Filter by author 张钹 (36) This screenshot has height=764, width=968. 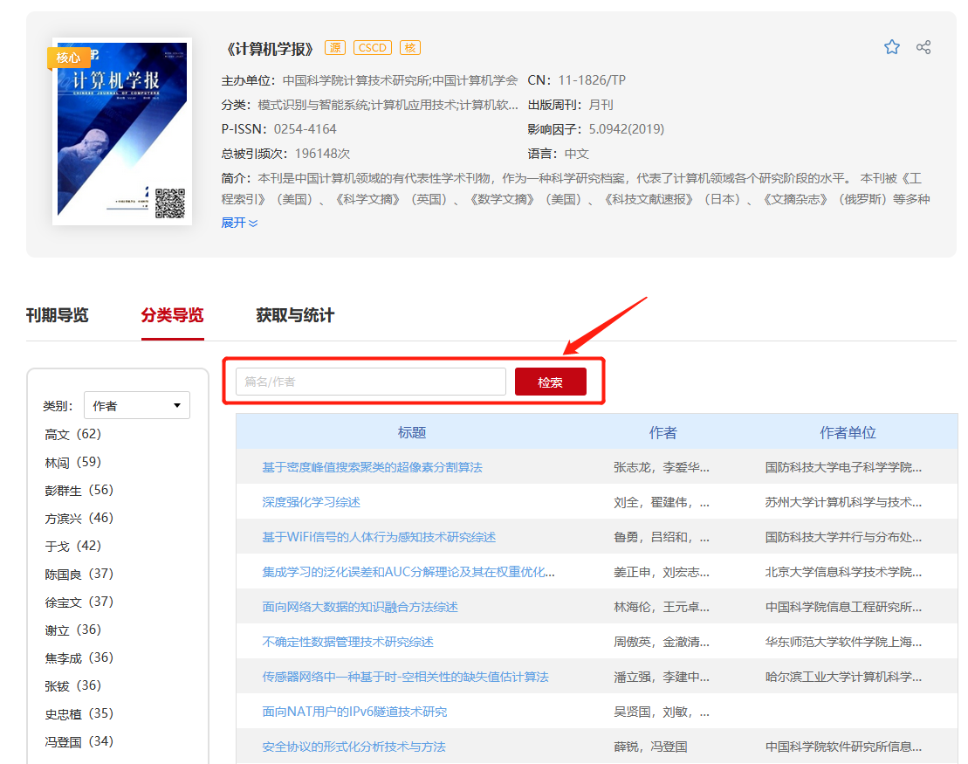(x=72, y=685)
